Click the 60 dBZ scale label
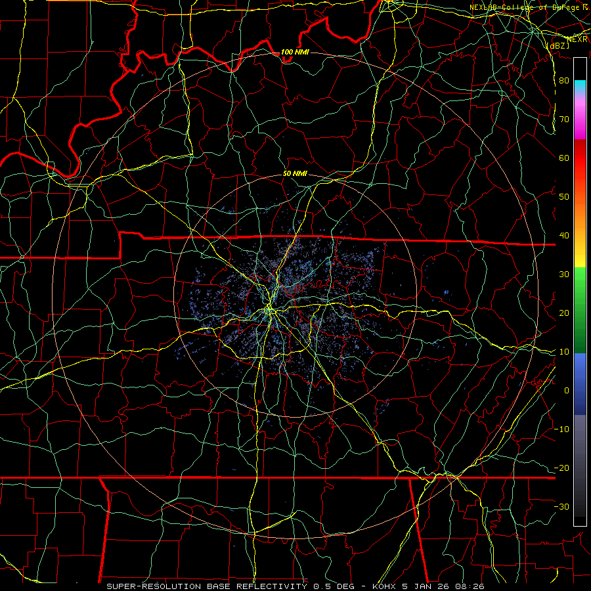Screen dimensions: 591x591 (564, 158)
